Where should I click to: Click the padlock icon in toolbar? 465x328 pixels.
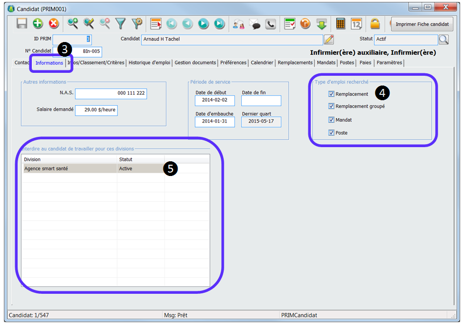tap(375, 23)
